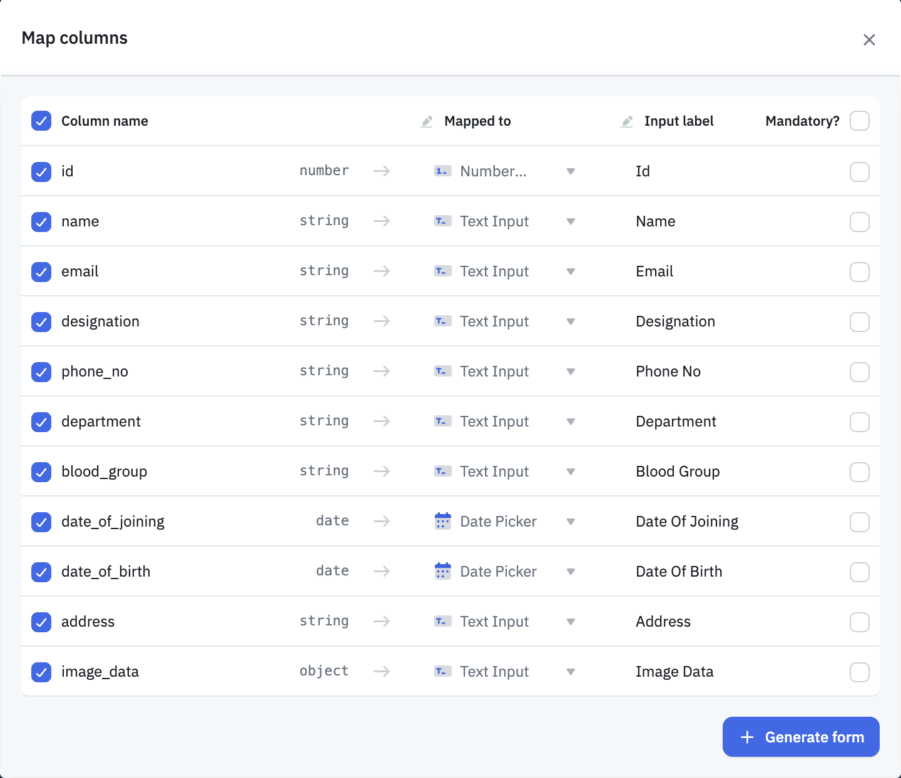Uncheck the blood_group column checkbox
This screenshot has width=901, height=778.
pyautogui.click(x=41, y=472)
